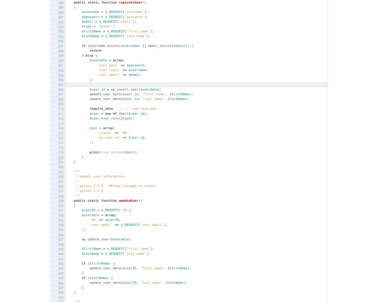Click "first_name" string on line 307

pyautogui.click(x=154, y=94)
